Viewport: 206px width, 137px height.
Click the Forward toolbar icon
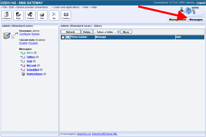[x=30, y=15]
